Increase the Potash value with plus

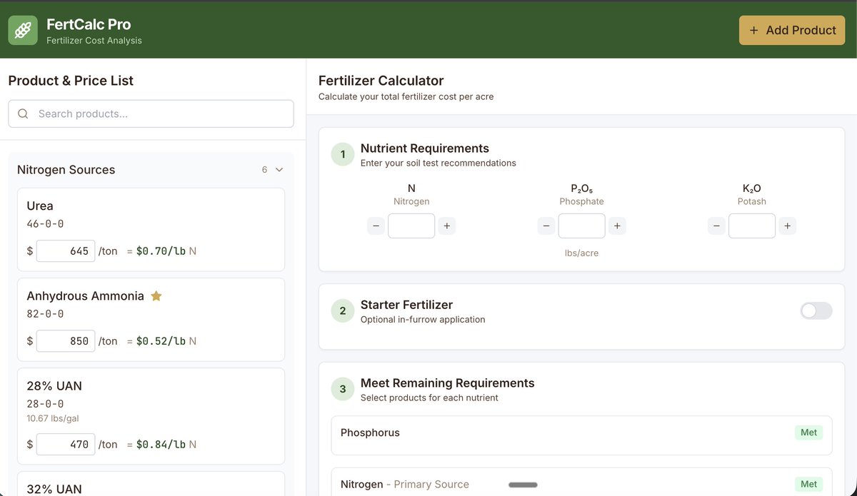point(787,226)
